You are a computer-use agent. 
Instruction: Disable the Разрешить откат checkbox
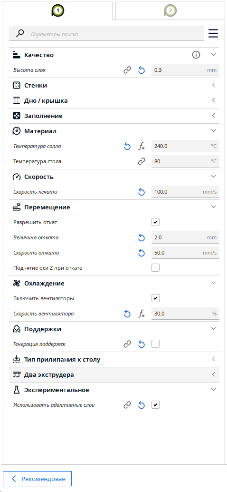(x=156, y=223)
